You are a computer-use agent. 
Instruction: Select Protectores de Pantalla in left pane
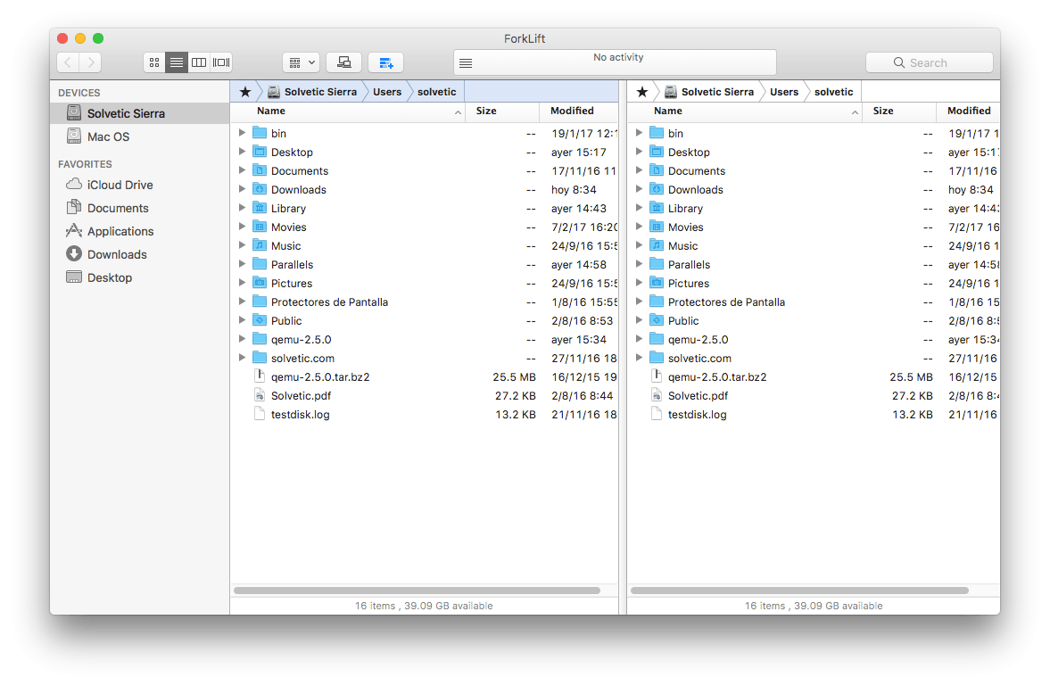[x=329, y=302]
